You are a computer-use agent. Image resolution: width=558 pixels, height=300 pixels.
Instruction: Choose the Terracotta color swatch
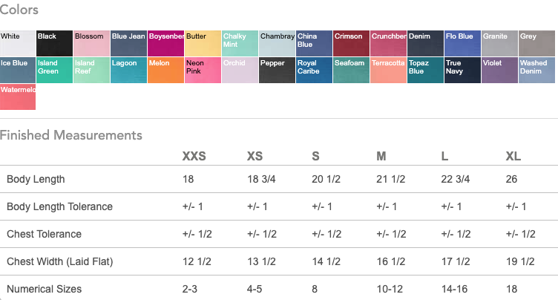coord(389,70)
